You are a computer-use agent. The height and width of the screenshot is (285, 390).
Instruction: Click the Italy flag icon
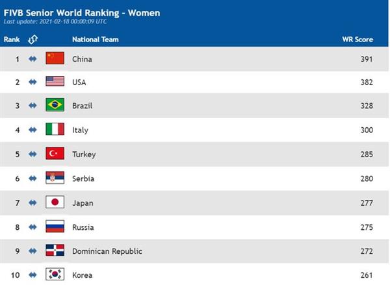[x=55, y=129]
